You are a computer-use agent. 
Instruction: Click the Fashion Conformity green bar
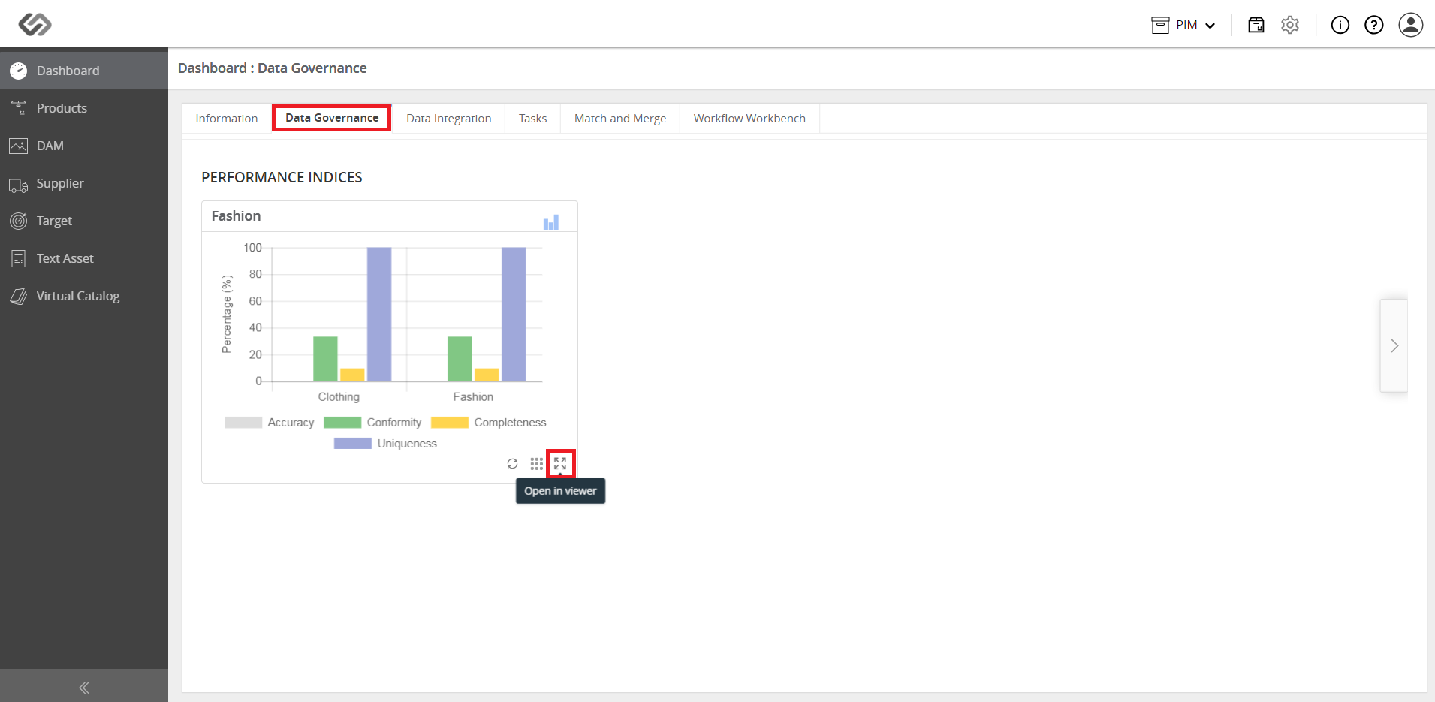[x=460, y=359]
